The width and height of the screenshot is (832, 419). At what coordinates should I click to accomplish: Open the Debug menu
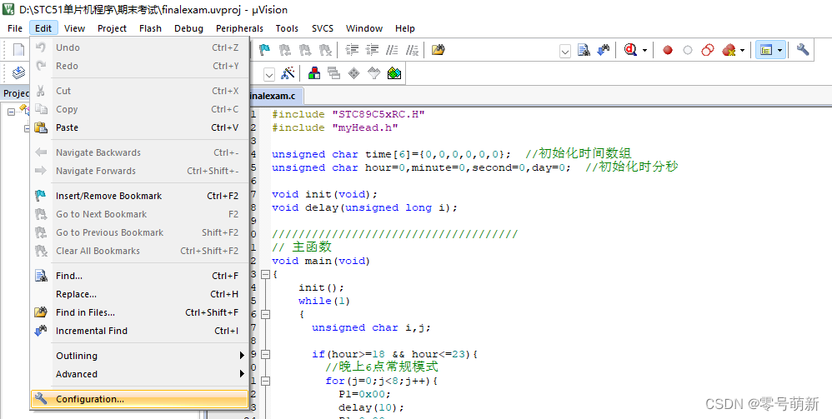(x=189, y=28)
